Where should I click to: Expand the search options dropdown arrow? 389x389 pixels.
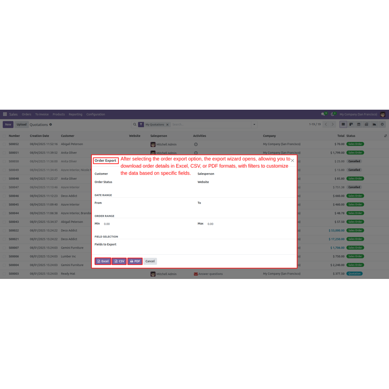pyautogui.click(x=254, y=124)
